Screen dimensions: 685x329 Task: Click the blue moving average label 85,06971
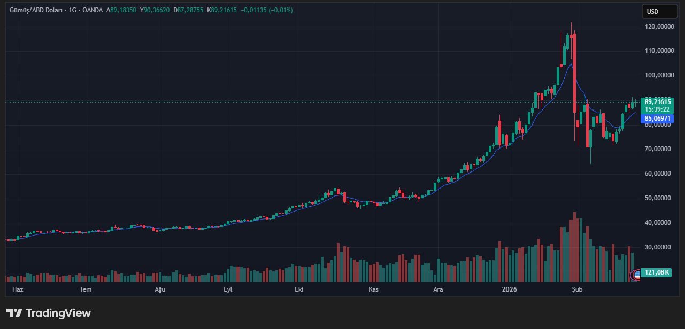point(658,119)
